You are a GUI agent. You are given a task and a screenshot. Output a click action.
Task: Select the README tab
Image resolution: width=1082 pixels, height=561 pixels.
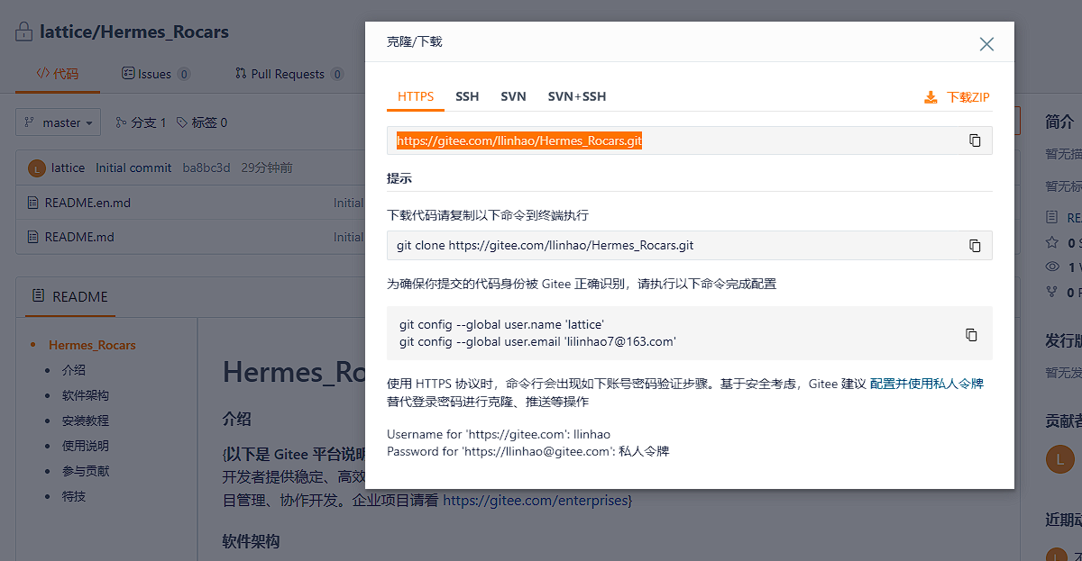click(x=70, y=296)
